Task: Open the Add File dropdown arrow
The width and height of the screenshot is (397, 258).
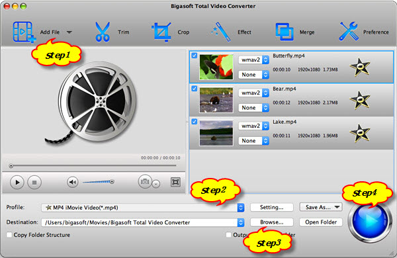Action: (x=69, y=32)
